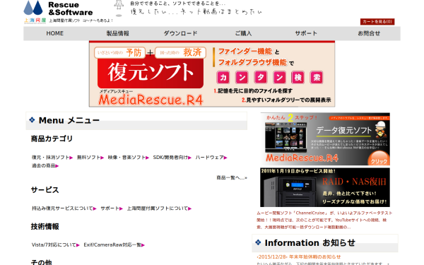Click the Information お知らせ heading
Screen dimensions: 424x265
pos(310,243)
